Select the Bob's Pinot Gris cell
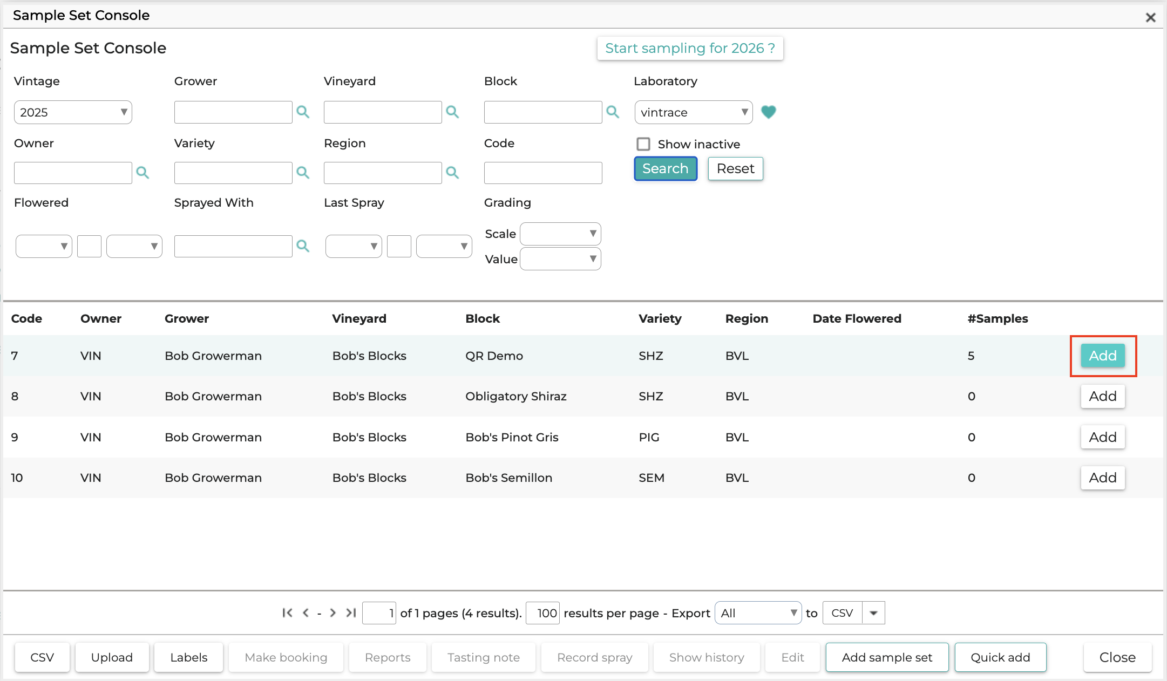This screenshot has width=1167, height=681. click(x=512, y=437)
